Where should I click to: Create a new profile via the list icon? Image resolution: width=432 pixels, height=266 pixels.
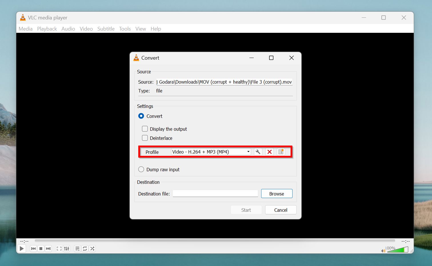[281, 152]
